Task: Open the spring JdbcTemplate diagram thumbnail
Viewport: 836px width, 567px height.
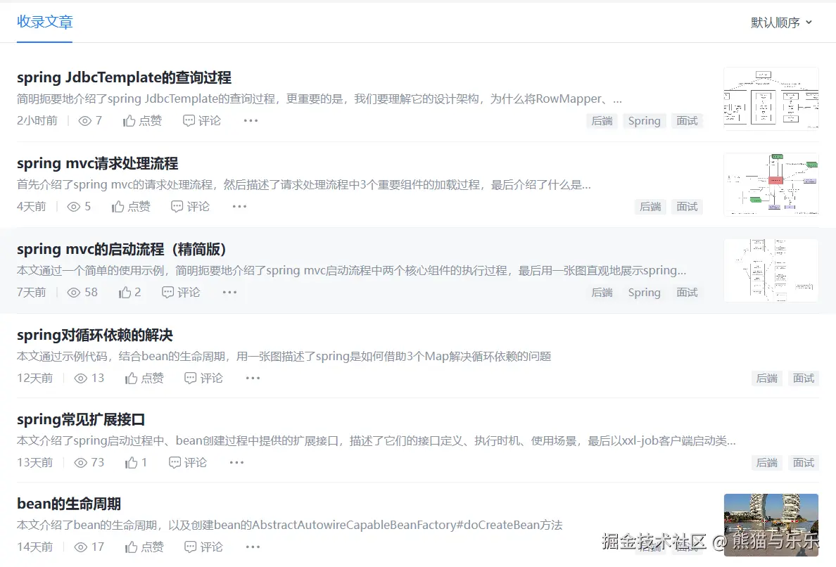Action: point(771,98)
